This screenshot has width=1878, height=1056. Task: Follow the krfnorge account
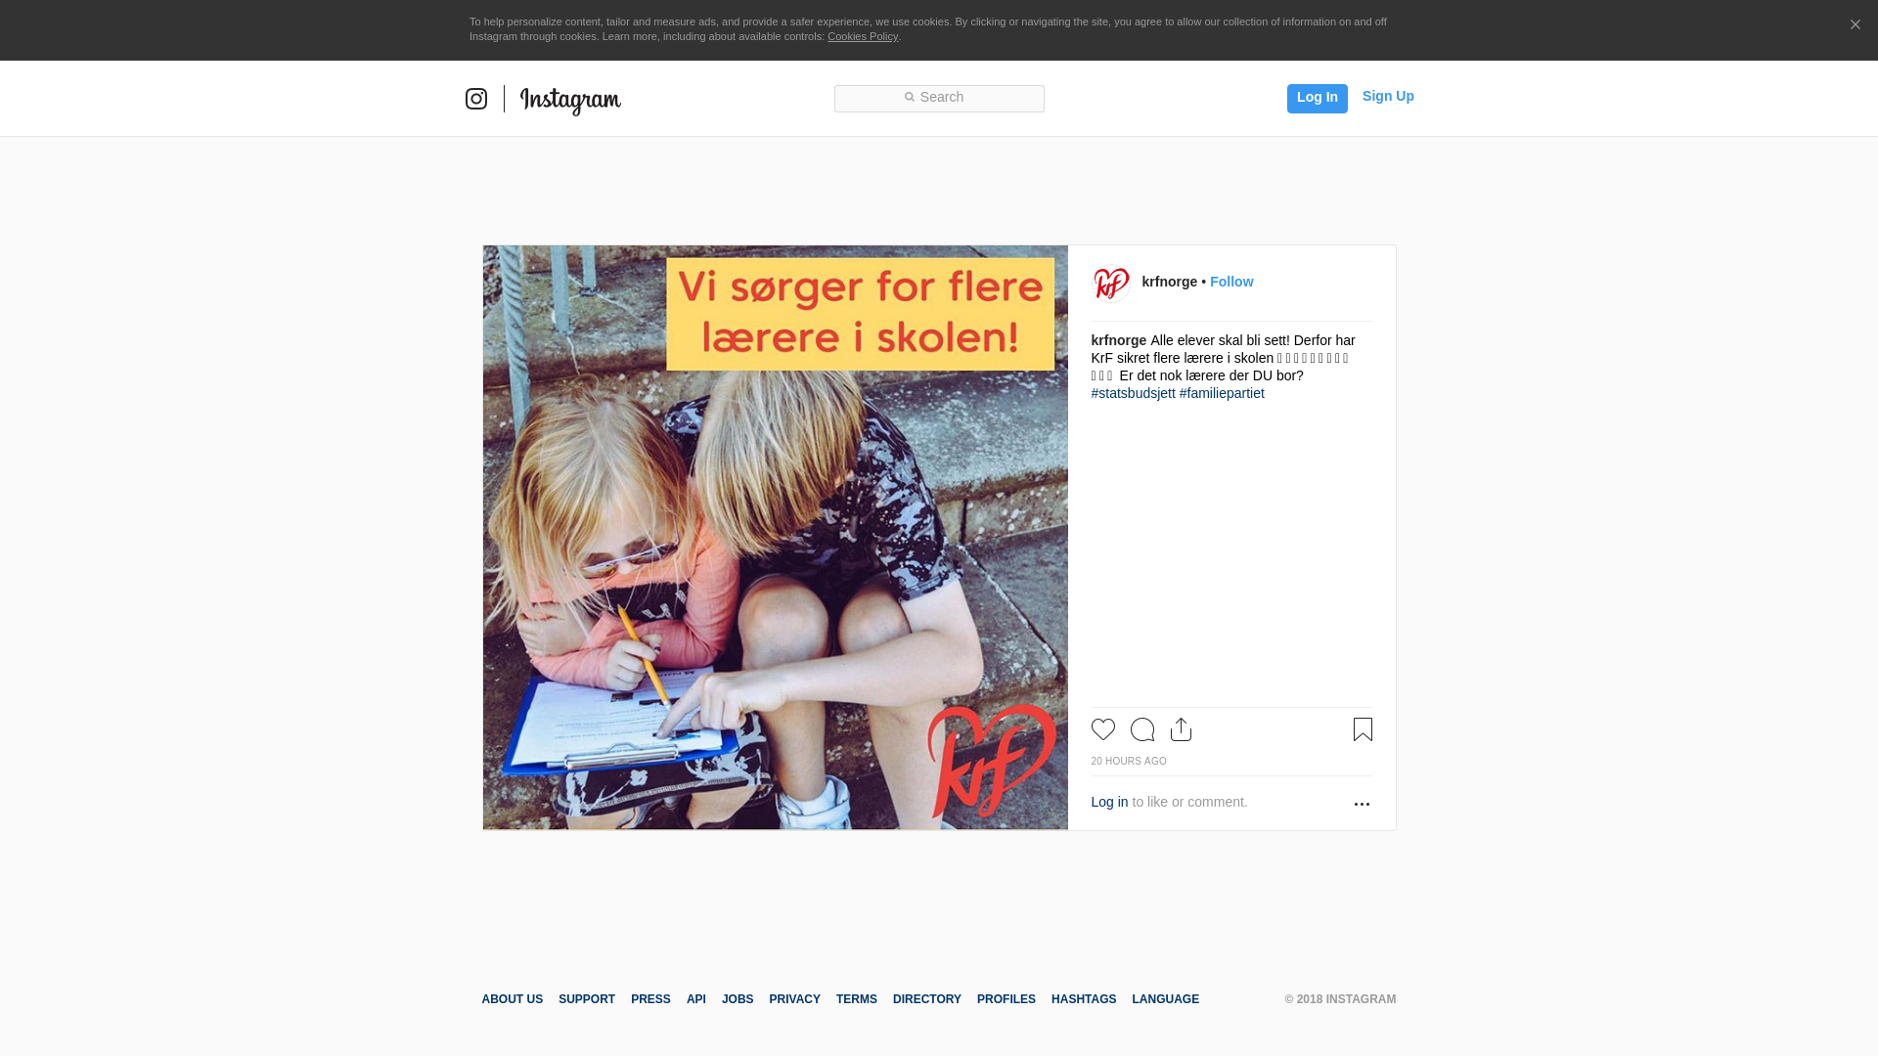coord(1230,282)
